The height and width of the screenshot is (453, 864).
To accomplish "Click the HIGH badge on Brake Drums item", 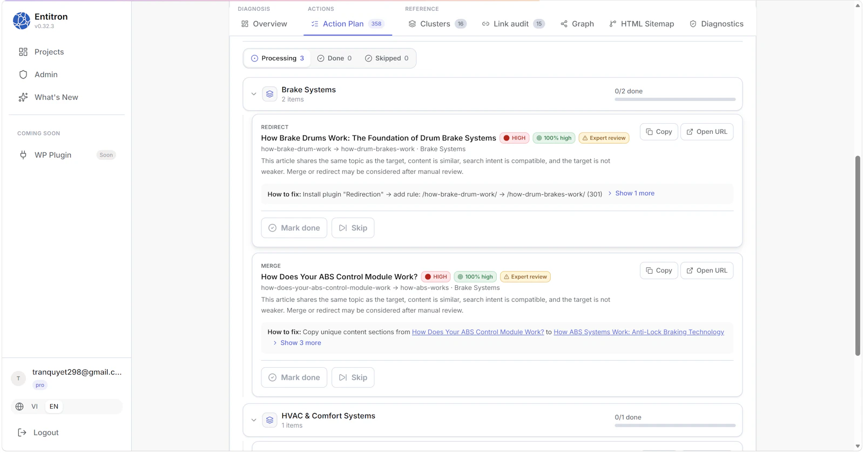I will tap(514, 138).
